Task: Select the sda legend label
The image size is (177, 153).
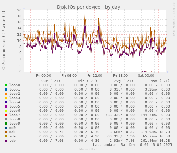Action: click(12, 136)
